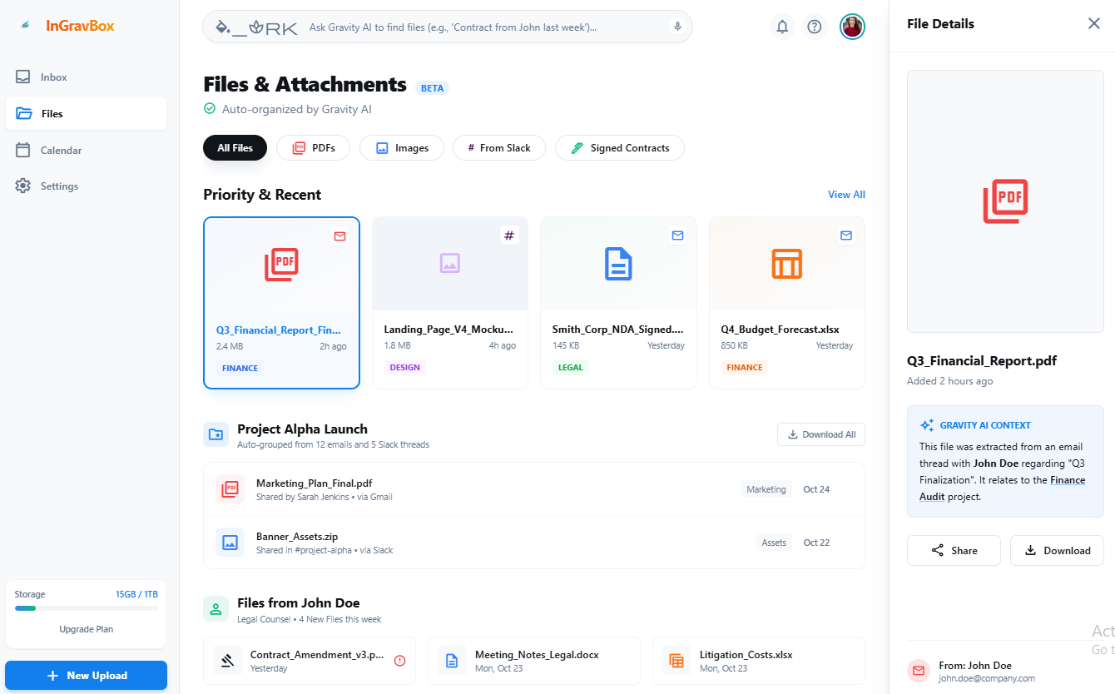Click the Gravity AI search field
The height and width of the screenshot is (694, 1115).
tap(448, 27)
